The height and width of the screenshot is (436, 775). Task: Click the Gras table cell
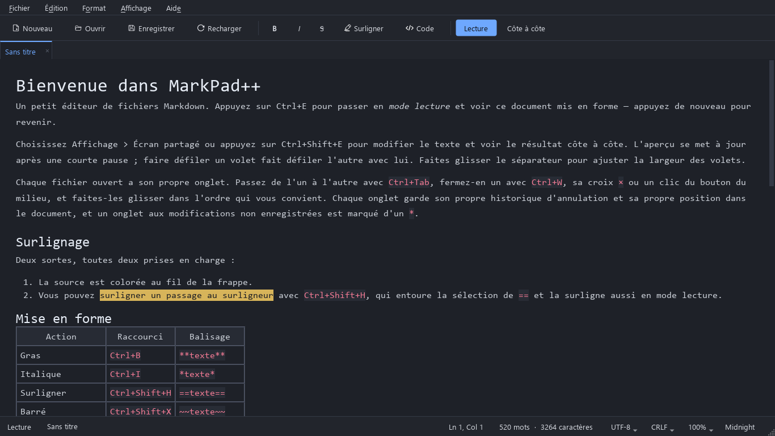(x=61, y=355)
